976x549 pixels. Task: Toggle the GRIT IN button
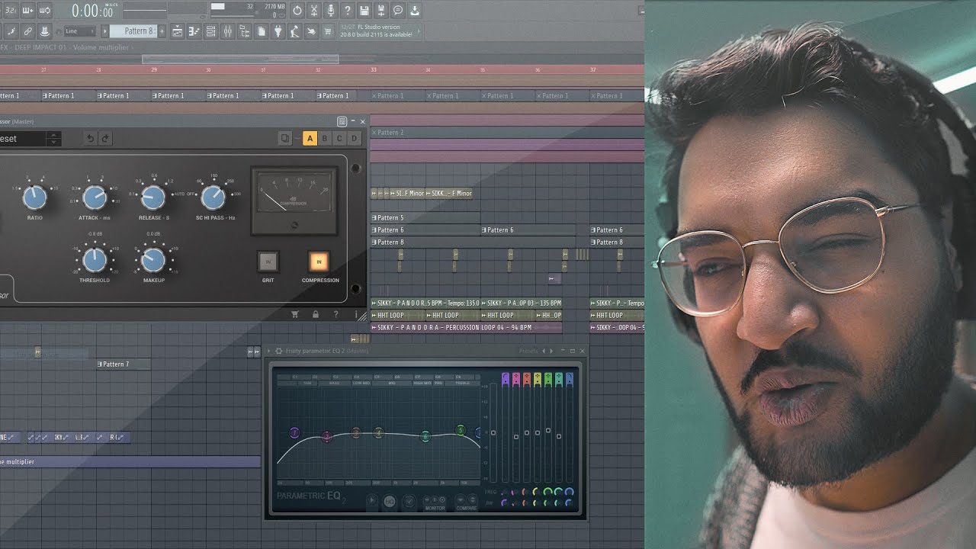[x=268, y=262]
